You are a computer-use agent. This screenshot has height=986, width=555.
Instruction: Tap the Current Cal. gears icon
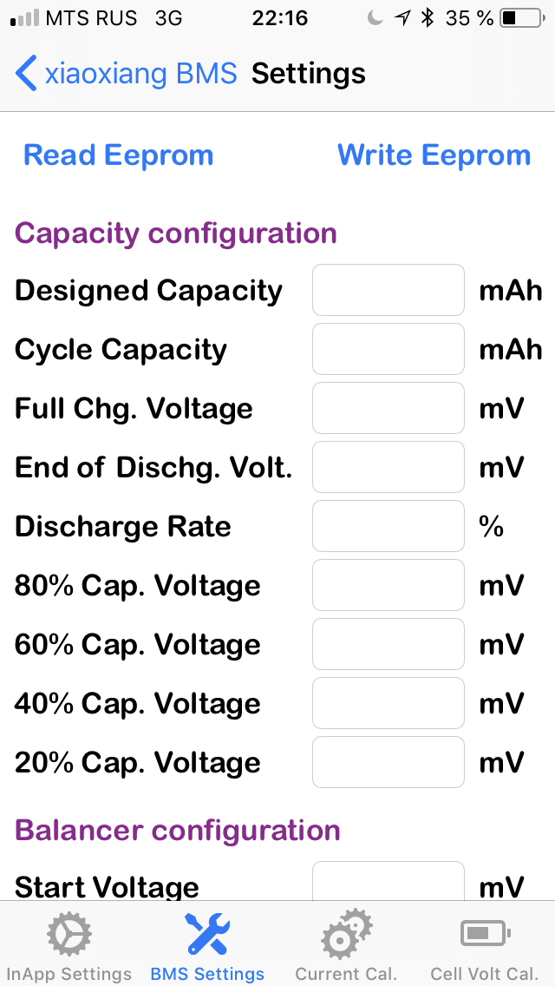coord(346,935)
